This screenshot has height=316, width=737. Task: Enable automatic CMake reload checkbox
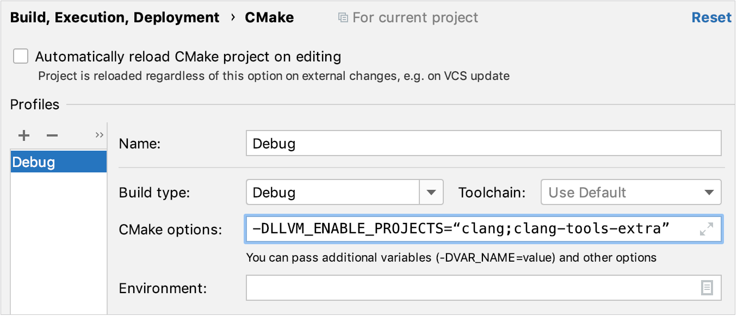click(21, 57)
